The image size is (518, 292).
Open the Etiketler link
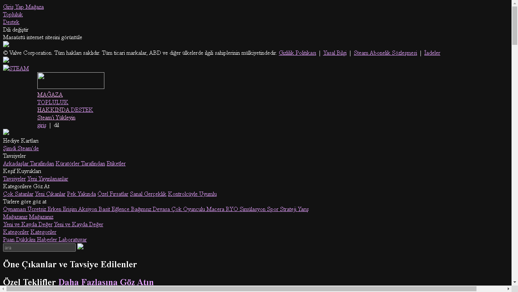[116, 163]
